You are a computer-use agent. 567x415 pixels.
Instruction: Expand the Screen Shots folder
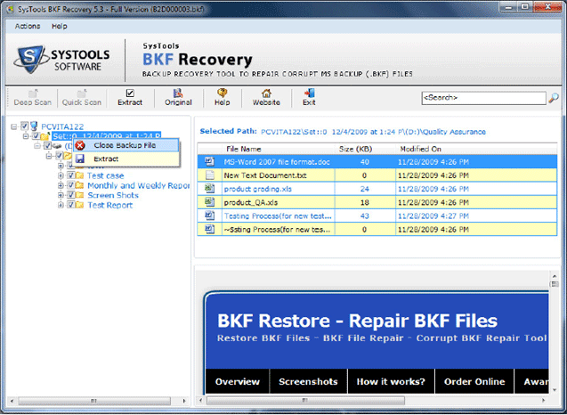tap(61, 195)
